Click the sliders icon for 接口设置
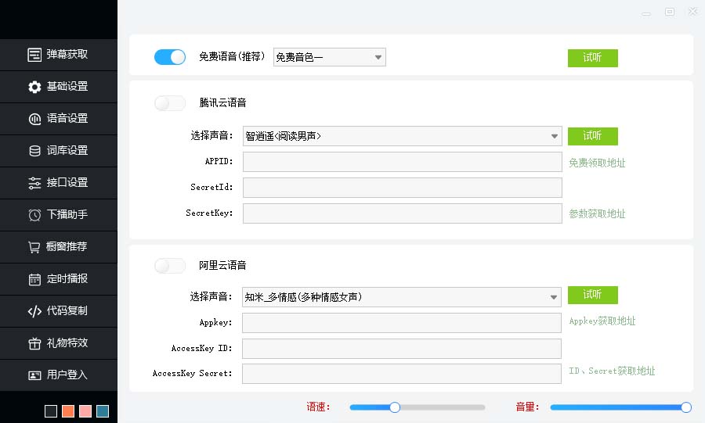Screen dimensions: 705x423 click(34, 183)
